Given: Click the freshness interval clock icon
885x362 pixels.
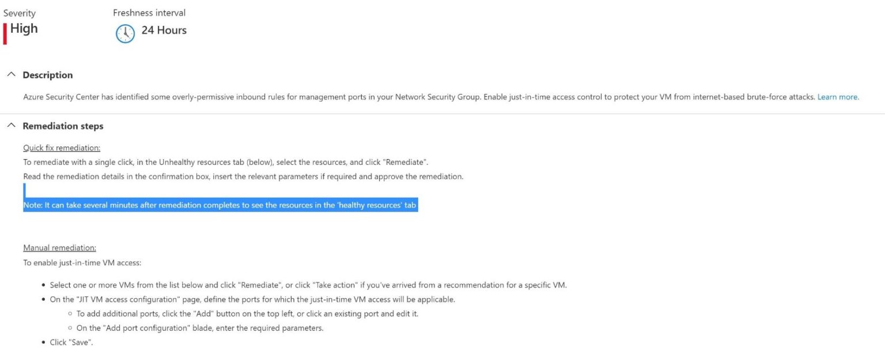Looking at the screenshot, I should (x=125, y=33).
